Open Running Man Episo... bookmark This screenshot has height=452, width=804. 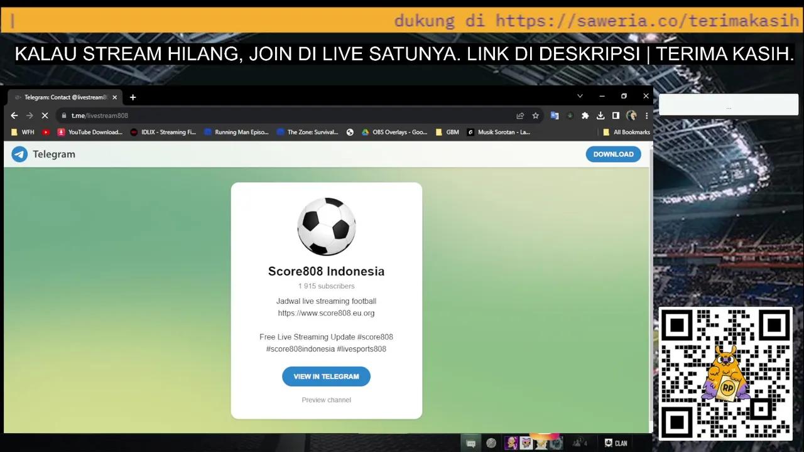[x=237, y=132]
